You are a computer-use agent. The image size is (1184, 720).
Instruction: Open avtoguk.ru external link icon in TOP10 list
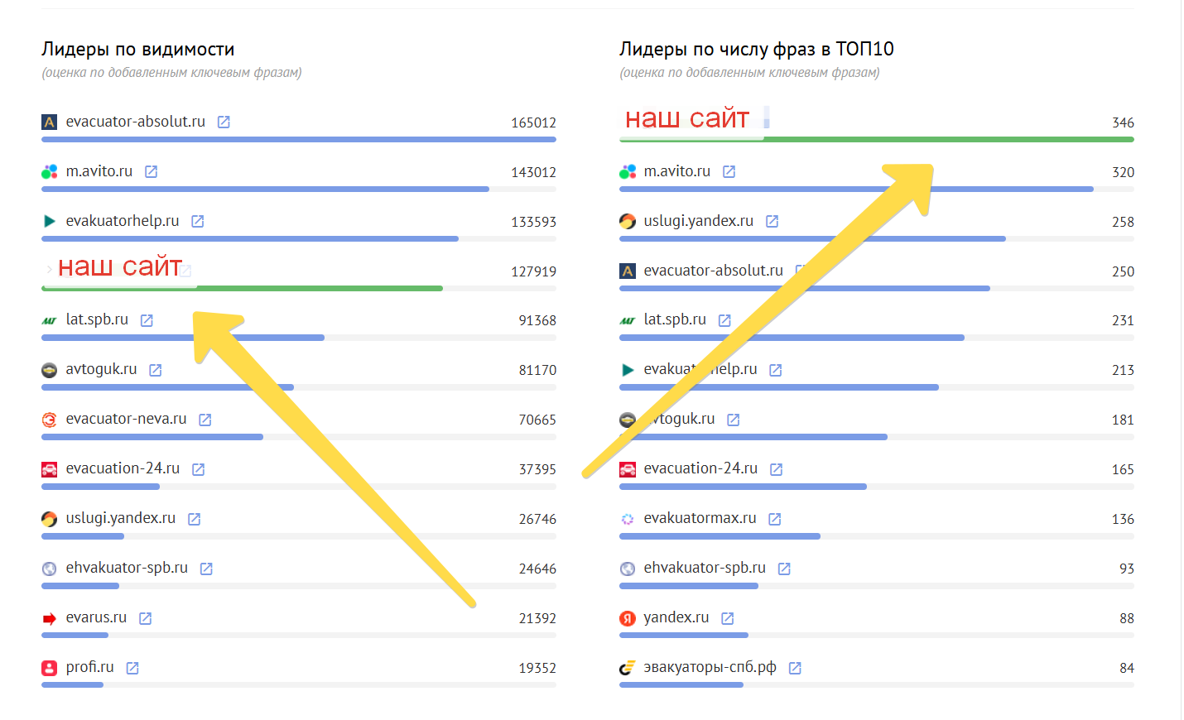point(733,420)
